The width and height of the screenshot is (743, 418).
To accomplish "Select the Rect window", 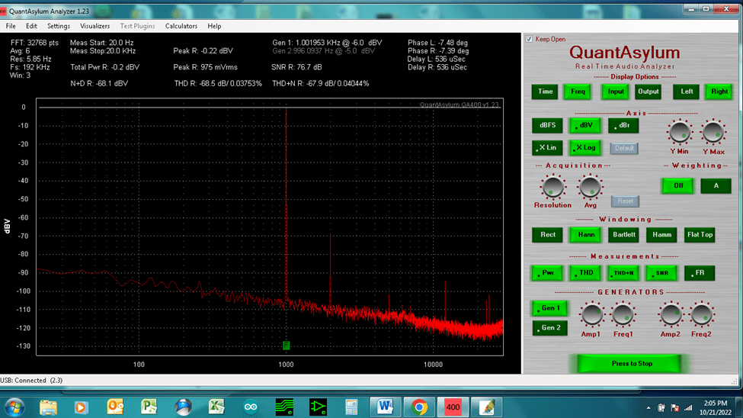I will tap(547, 234).
